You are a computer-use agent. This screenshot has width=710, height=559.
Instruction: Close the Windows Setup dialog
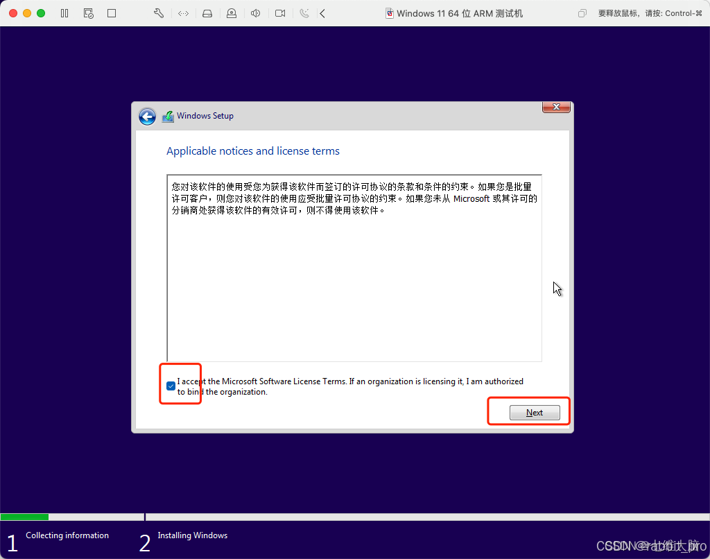click(x=556, y=107)
